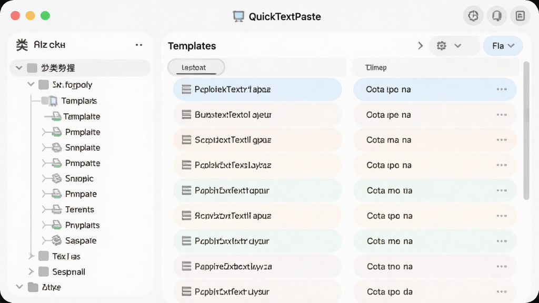Click list icon on PcplokfxtTexslaytaz row
This screenshot has height=303, width=539.
186,165
